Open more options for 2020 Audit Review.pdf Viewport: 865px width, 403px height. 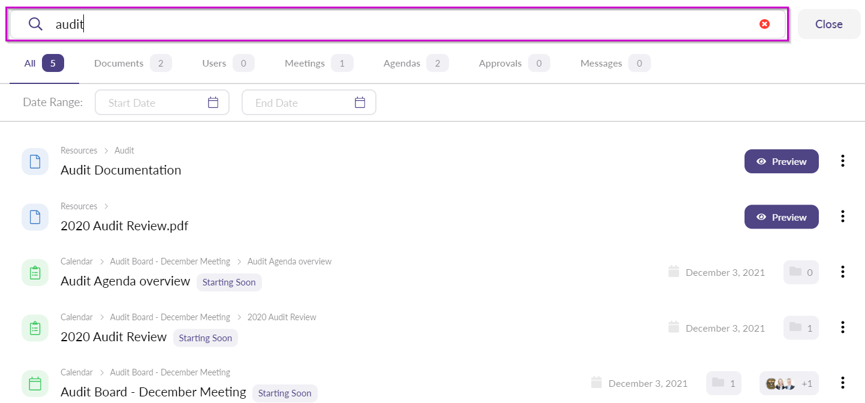843,216
